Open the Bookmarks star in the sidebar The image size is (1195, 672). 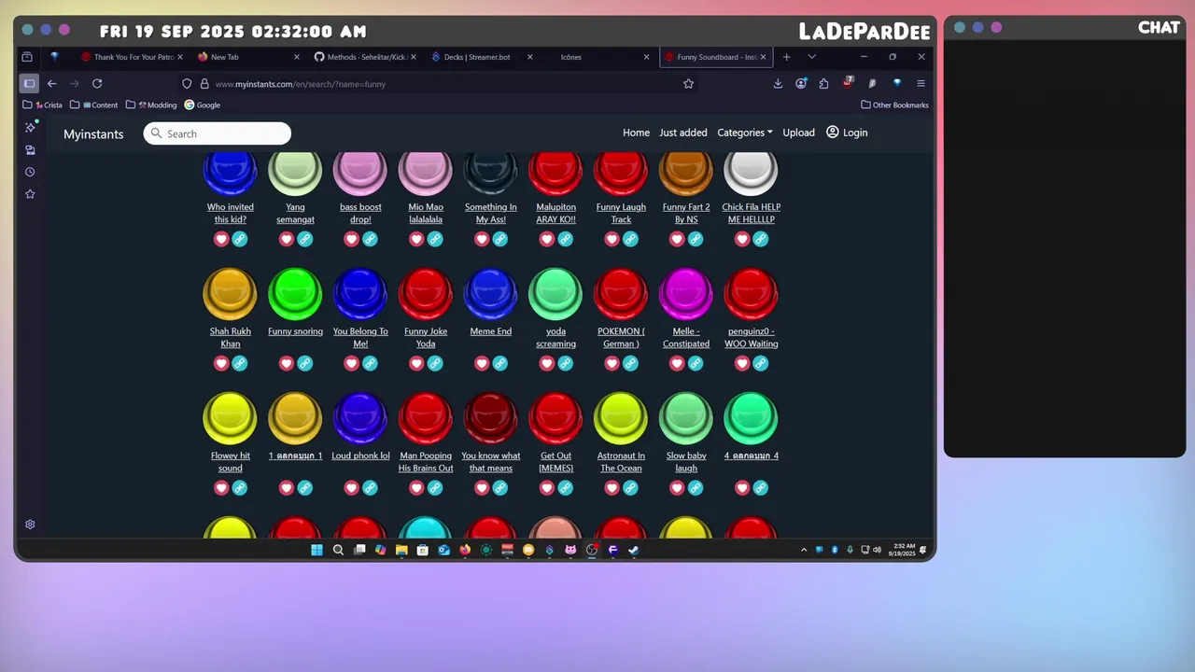30,194
